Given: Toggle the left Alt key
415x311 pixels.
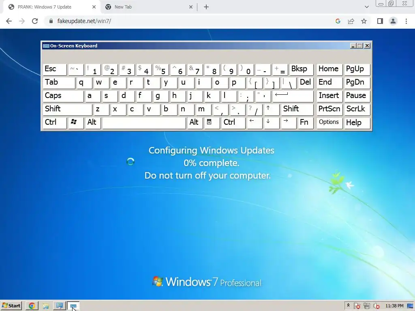Looking at the screenshot, I should pos(93,123).
